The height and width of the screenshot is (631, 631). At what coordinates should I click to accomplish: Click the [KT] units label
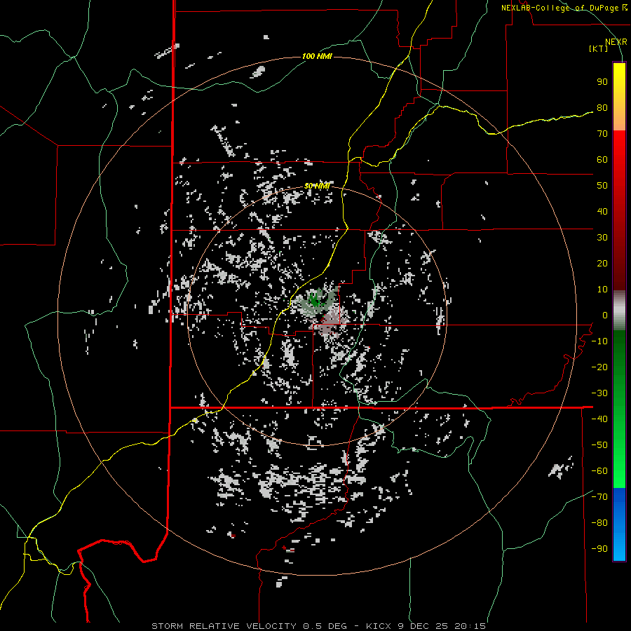point(598,48)
